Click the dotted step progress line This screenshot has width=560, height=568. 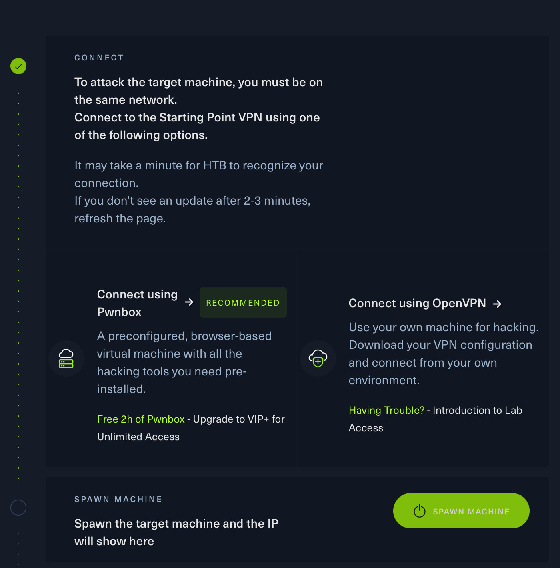pos(19,280)
